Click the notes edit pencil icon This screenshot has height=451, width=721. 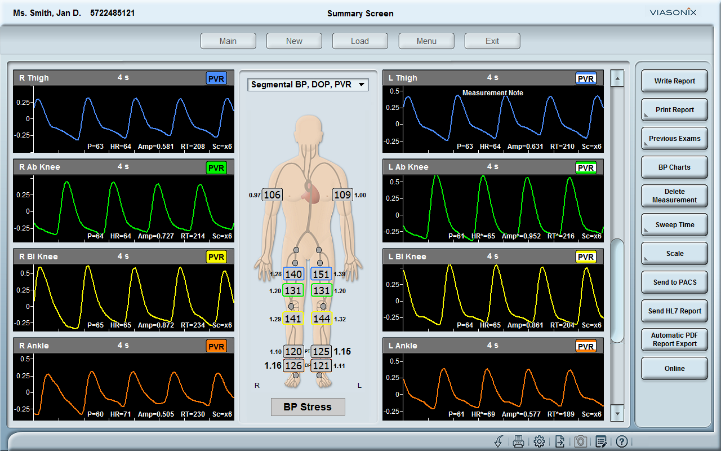coord(601,441)
